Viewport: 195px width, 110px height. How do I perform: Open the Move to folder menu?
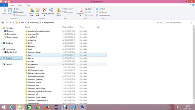[x=31, y=12]
